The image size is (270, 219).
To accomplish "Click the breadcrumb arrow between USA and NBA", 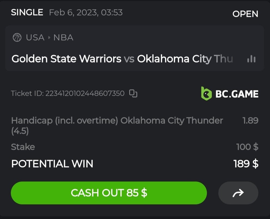I will pos(49,38).
